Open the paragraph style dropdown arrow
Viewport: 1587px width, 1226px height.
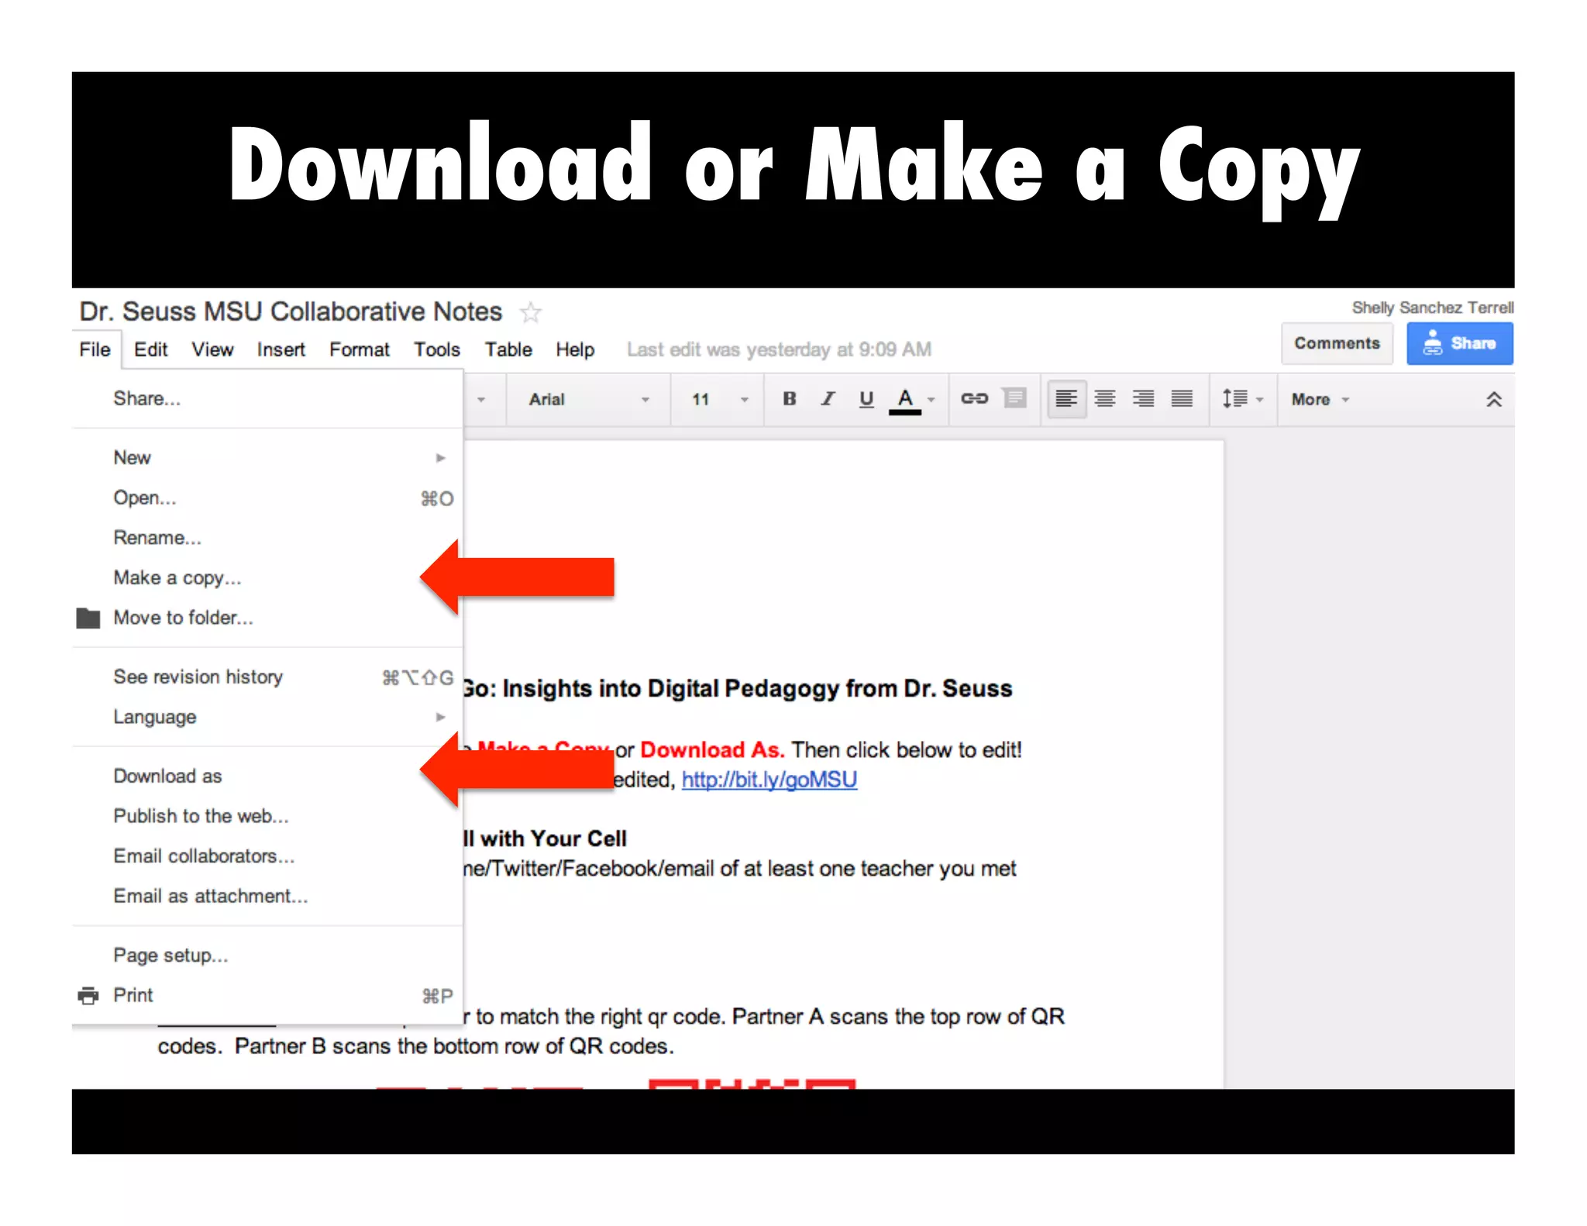(481, 400)
